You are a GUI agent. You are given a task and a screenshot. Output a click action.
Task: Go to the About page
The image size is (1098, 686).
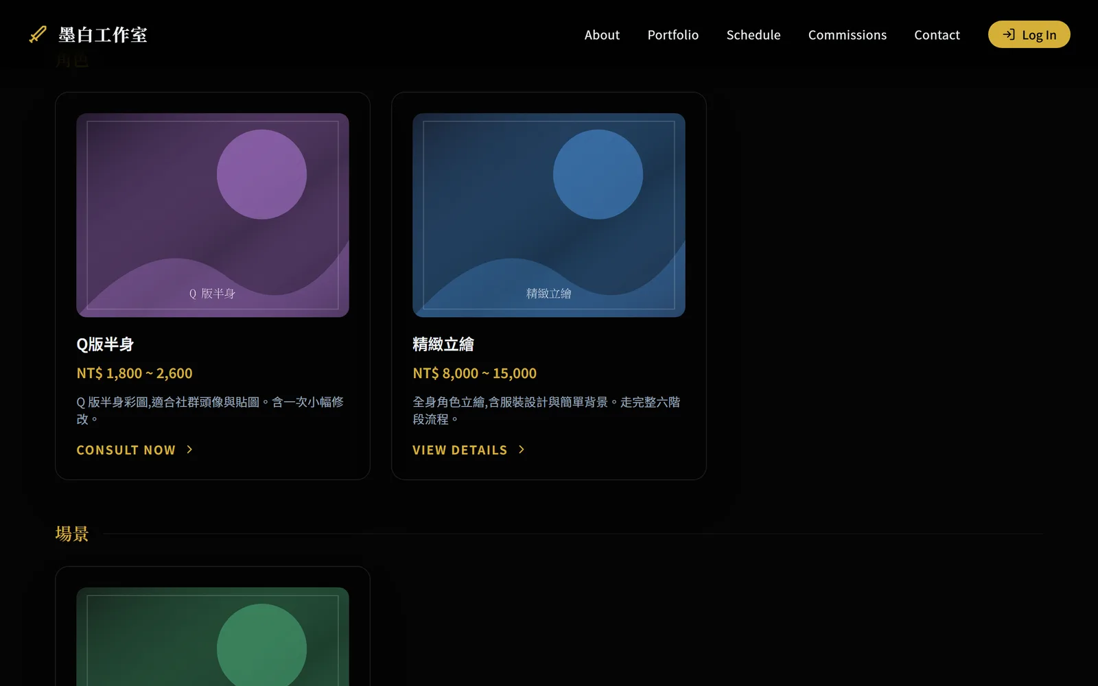click(602, 35)
